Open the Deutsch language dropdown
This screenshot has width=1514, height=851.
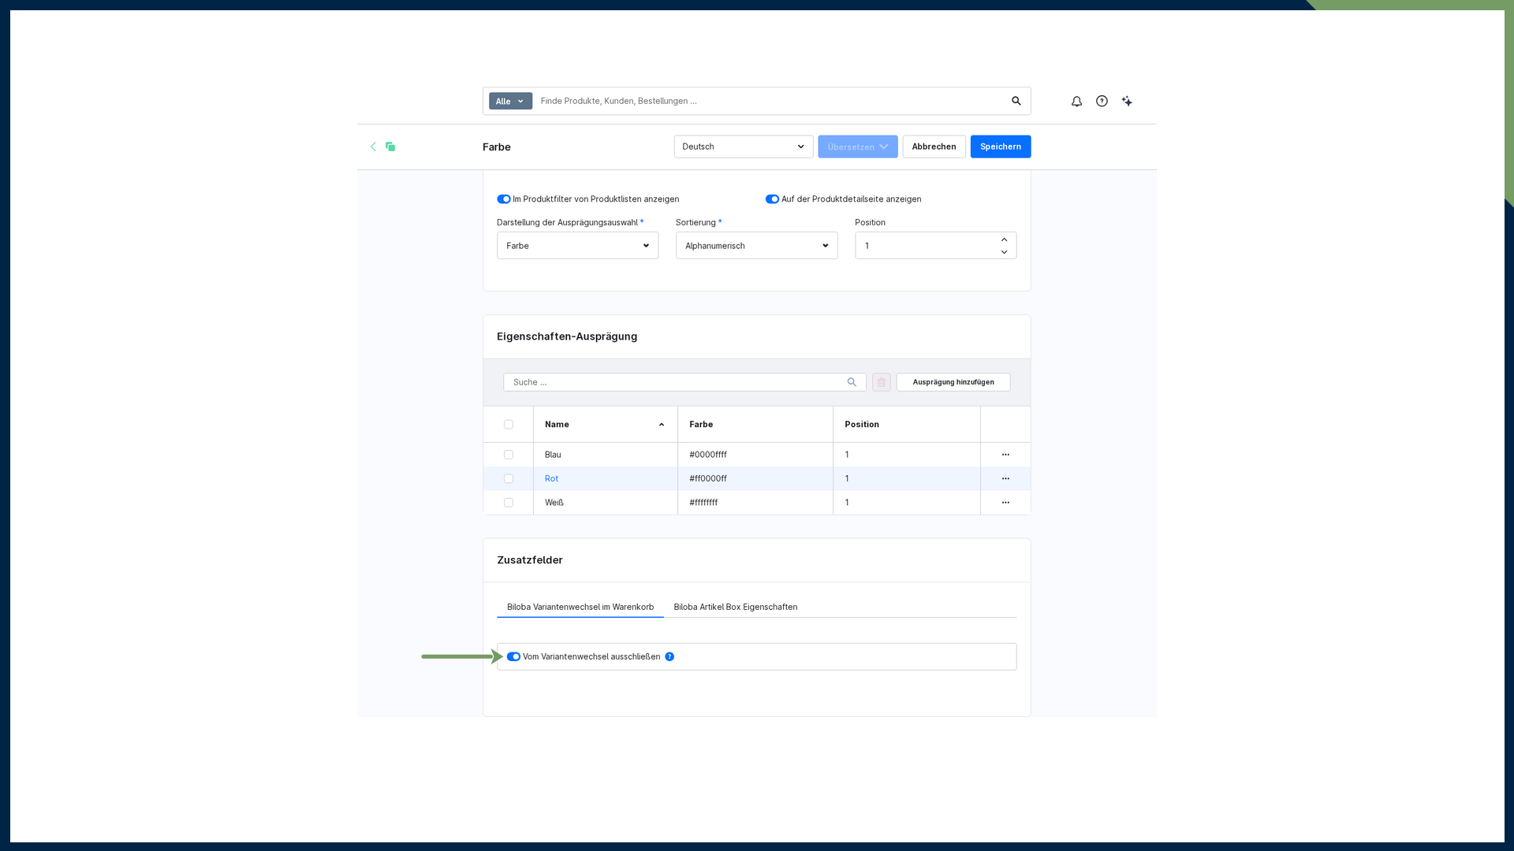(x=744, y=147)
